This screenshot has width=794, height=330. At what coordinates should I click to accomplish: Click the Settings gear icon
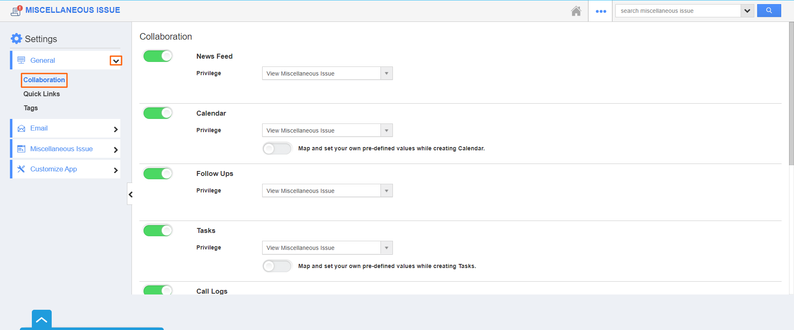pos(17,39)
